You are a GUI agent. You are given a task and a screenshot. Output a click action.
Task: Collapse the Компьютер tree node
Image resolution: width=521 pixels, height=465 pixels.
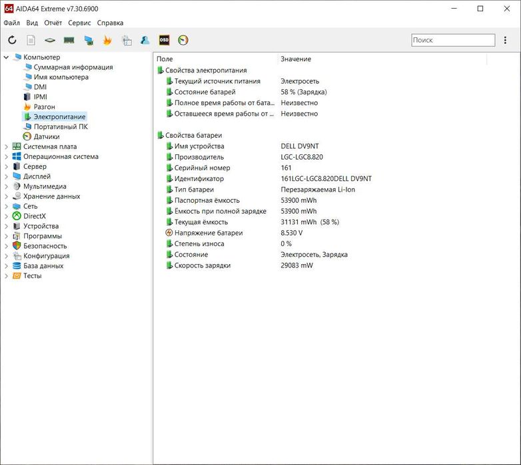(6, 57)
